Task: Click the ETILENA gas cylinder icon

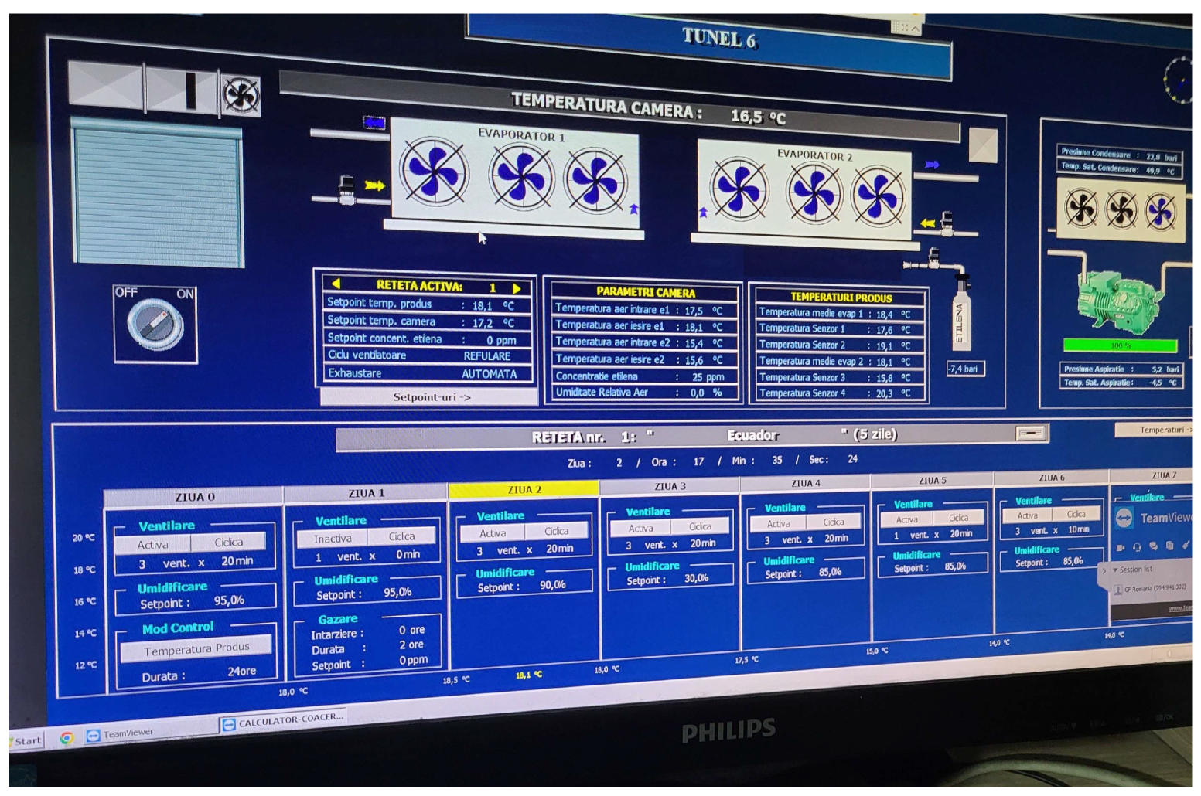Action: point(961,317)
